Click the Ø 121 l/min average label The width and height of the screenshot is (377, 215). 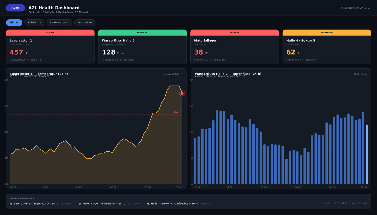click(x=360, y=74)
